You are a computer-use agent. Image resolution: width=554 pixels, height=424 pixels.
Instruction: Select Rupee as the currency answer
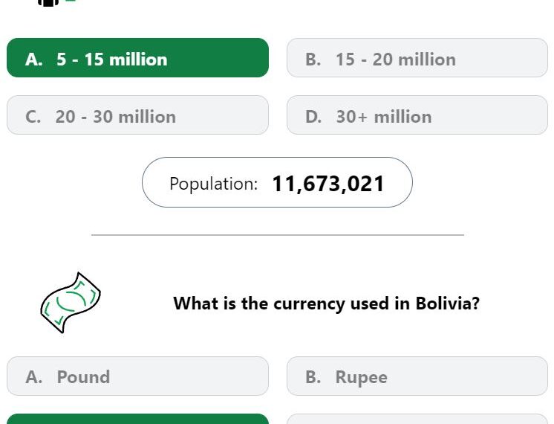pos(417,376)
